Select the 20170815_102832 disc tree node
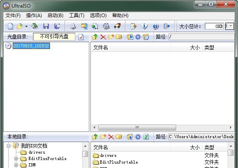 pyautogui.click(x=31, y=46)
